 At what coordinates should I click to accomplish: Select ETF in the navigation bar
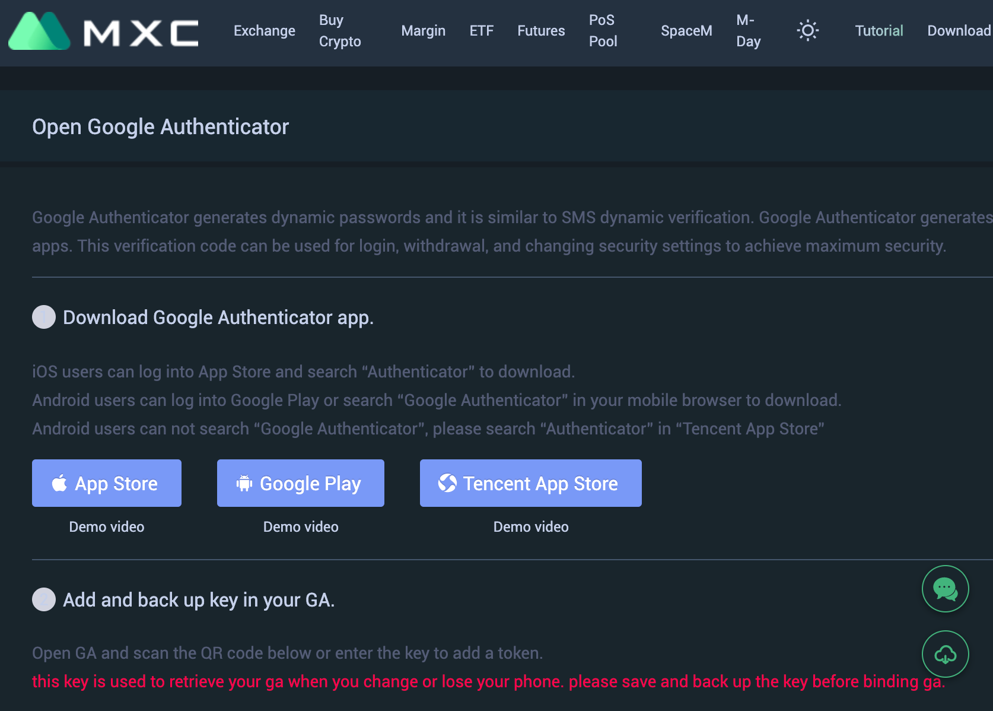point(481,31)
